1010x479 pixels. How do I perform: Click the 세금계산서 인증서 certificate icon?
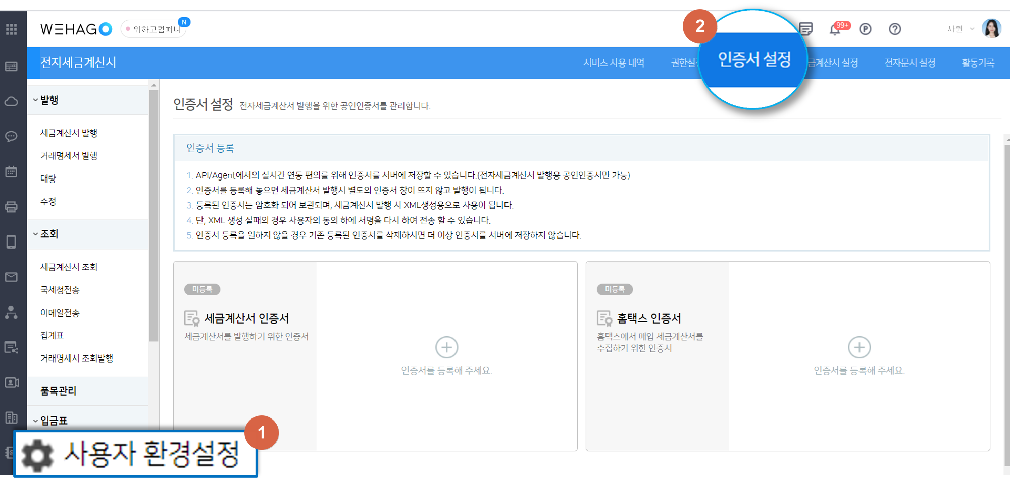[192, 319]
